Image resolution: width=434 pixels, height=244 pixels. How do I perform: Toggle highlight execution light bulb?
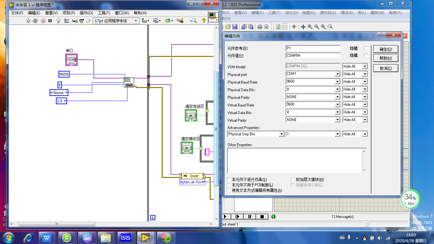[58, 21]
